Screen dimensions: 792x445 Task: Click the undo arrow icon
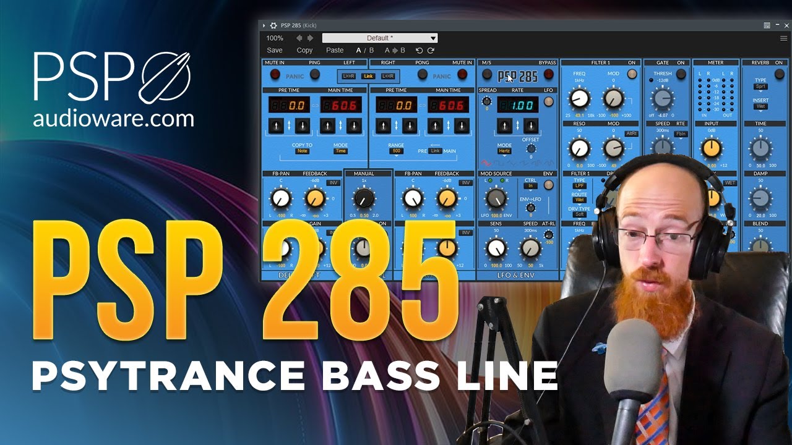tap(419, 50)
